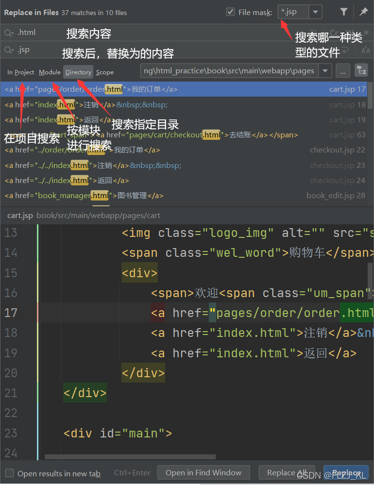
Task: Click the magnifier icon beside .jsp replacement
Action: coord(9,50)
